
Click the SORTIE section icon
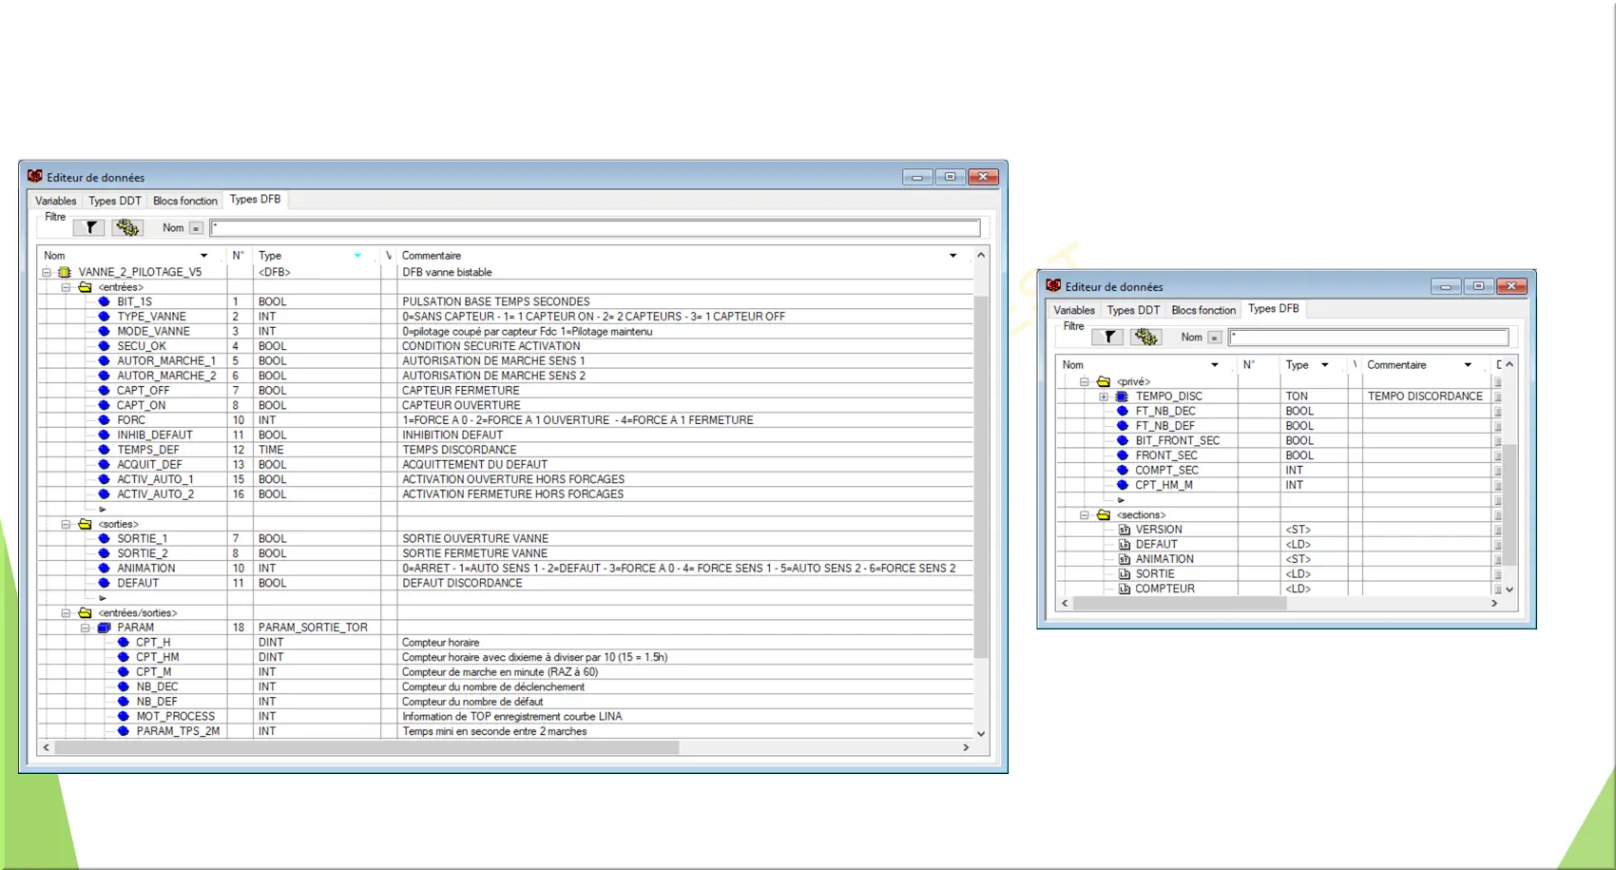1124,574
